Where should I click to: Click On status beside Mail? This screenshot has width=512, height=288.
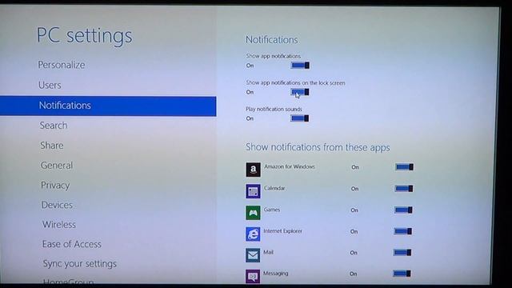pyautogui.click(x=354, y=253)
